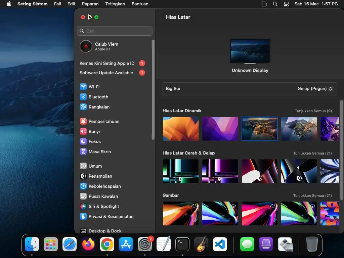This screenshot has height=258, width=344.
Task: Open Boot Camp Assistant from the Dock
Action: [x=285, y=244]
